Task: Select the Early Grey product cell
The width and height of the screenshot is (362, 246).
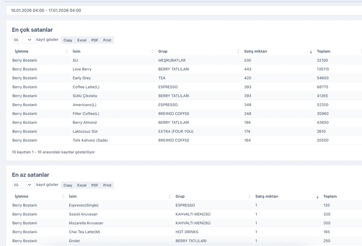Action: pyautogui.click(x=81, y=78)
